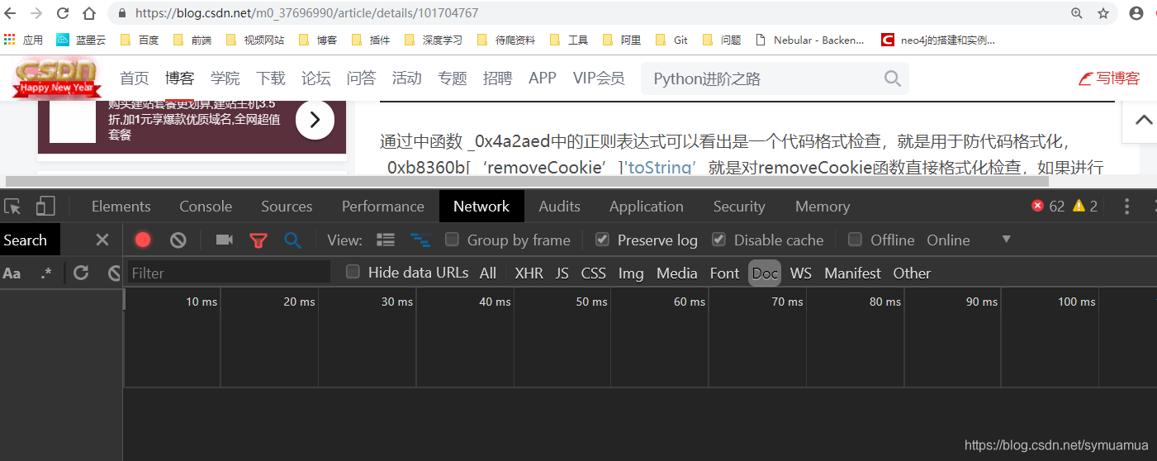
Task: Click the search clear icon
Action: coord(115,273)
